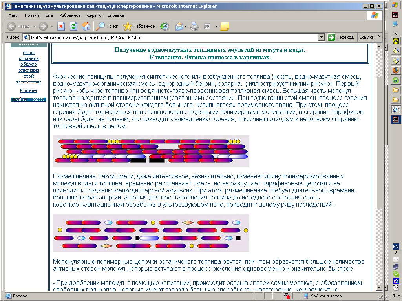402x301 pixels.
Task: Click the yellow note icon in the toolbar
Action: point(225,26)
